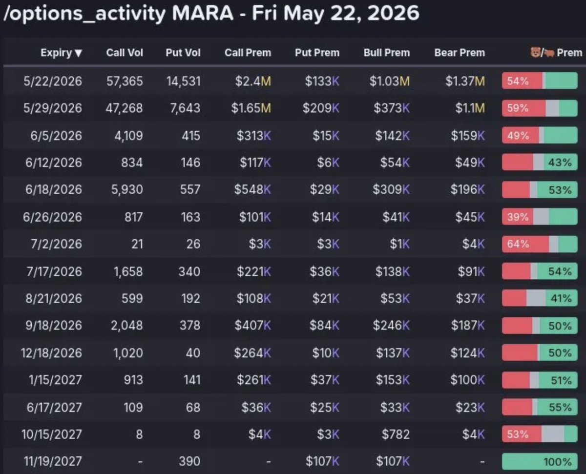Click call volume value 47,268
The image size is (586, 474).
tap(125, 108)
